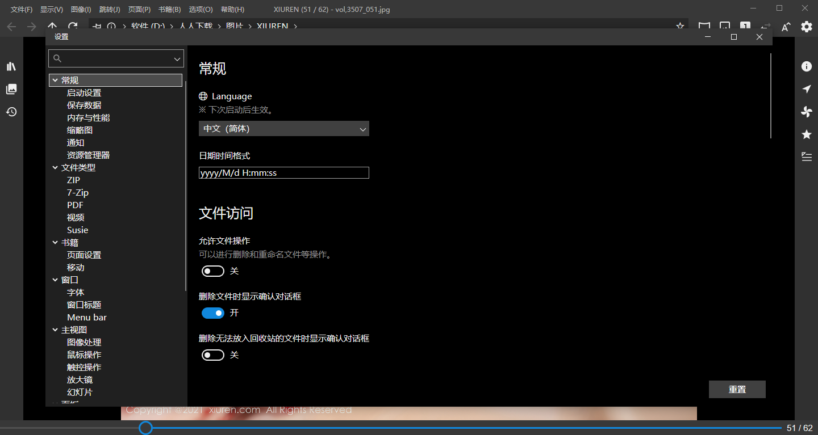Enable the 允许文件操作 toggle
Image resolution: width=818 pixels, height=435 pixels.
click(x=213, y=271)
